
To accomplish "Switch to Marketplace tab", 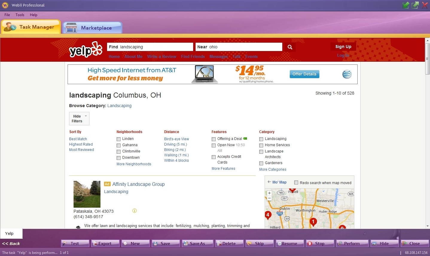I will 92,28.
